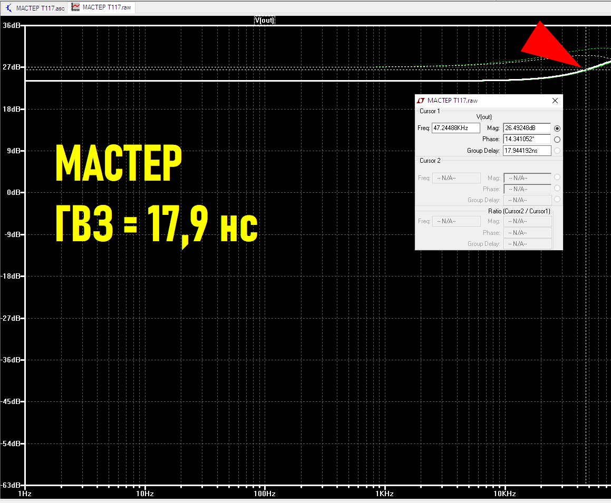The image size is (611, 503).
Task: Click the 36dB axis label
Action: [11, 25]
